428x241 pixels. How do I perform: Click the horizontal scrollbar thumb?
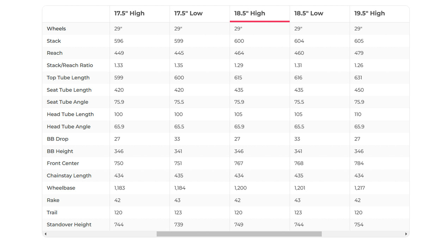[239, 234]
